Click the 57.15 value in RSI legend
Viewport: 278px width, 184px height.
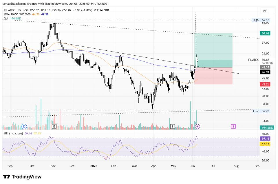pos(37,133)
